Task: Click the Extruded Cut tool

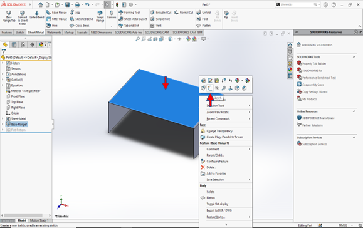Action: pos(161,13)
